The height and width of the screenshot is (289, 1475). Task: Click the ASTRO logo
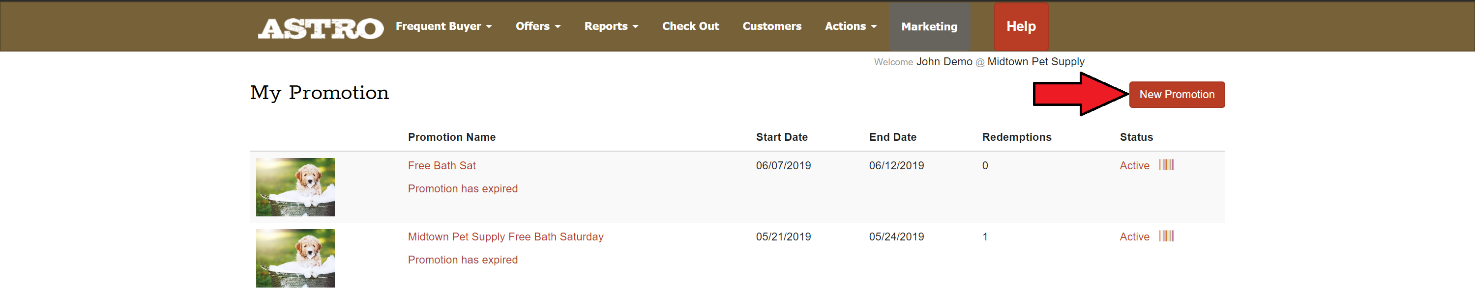click(x=320, y=27)
